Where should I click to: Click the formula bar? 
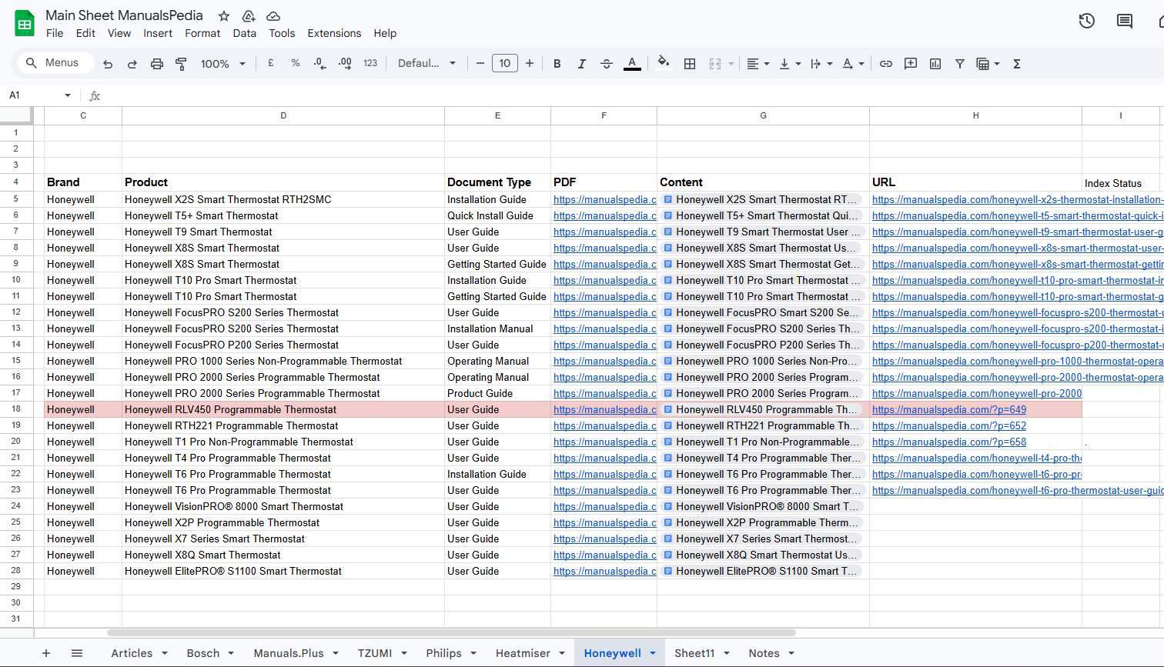pos(631,95)
